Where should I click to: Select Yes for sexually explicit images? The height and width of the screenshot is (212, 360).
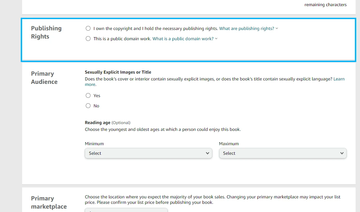(x=88, y=95)
